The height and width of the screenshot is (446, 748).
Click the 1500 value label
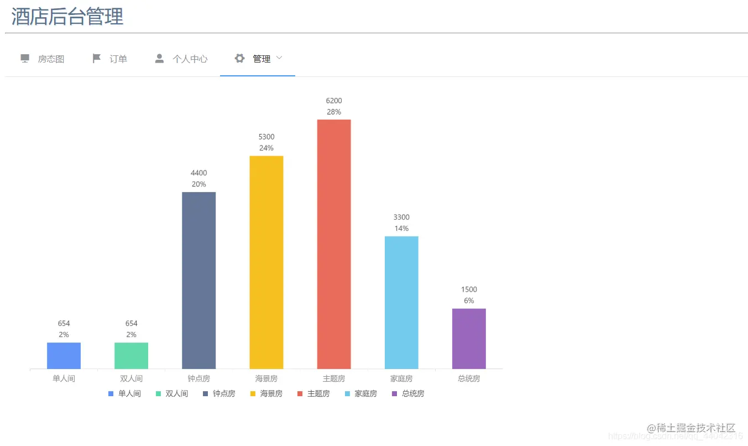pos(469,289)
